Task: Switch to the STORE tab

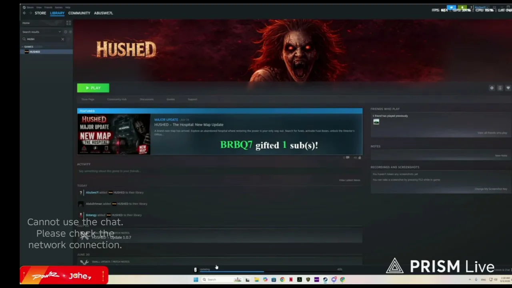Action: coord(40,13)
